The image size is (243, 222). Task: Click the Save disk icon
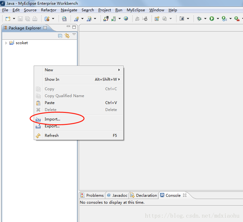click(x=20, y=19)
